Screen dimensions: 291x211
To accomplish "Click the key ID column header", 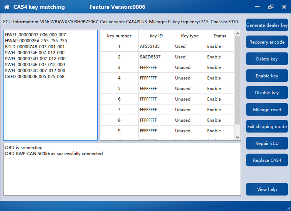I will [x=156, y=36].
